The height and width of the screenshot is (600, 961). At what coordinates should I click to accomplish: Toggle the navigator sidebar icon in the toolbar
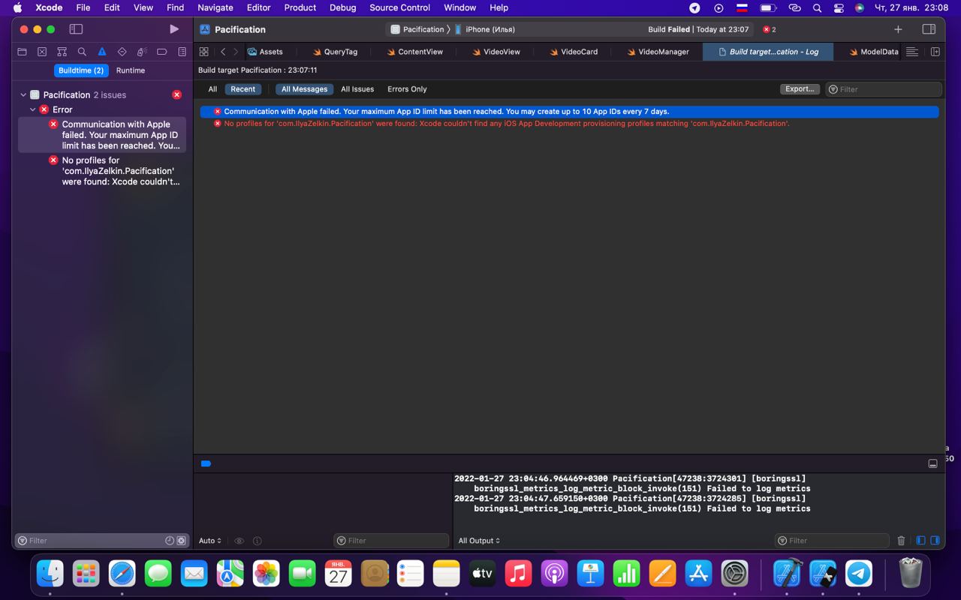coord(76,29)
